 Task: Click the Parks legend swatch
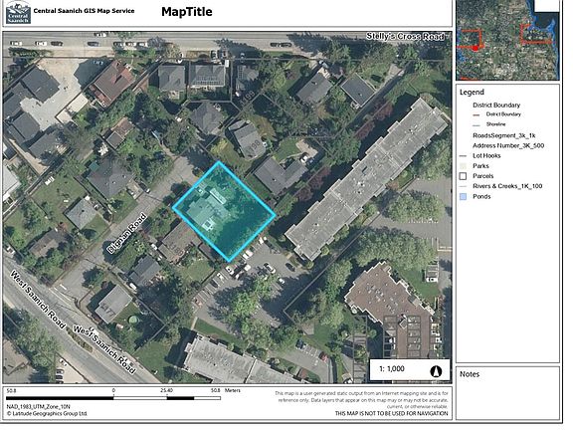(463, 166)
